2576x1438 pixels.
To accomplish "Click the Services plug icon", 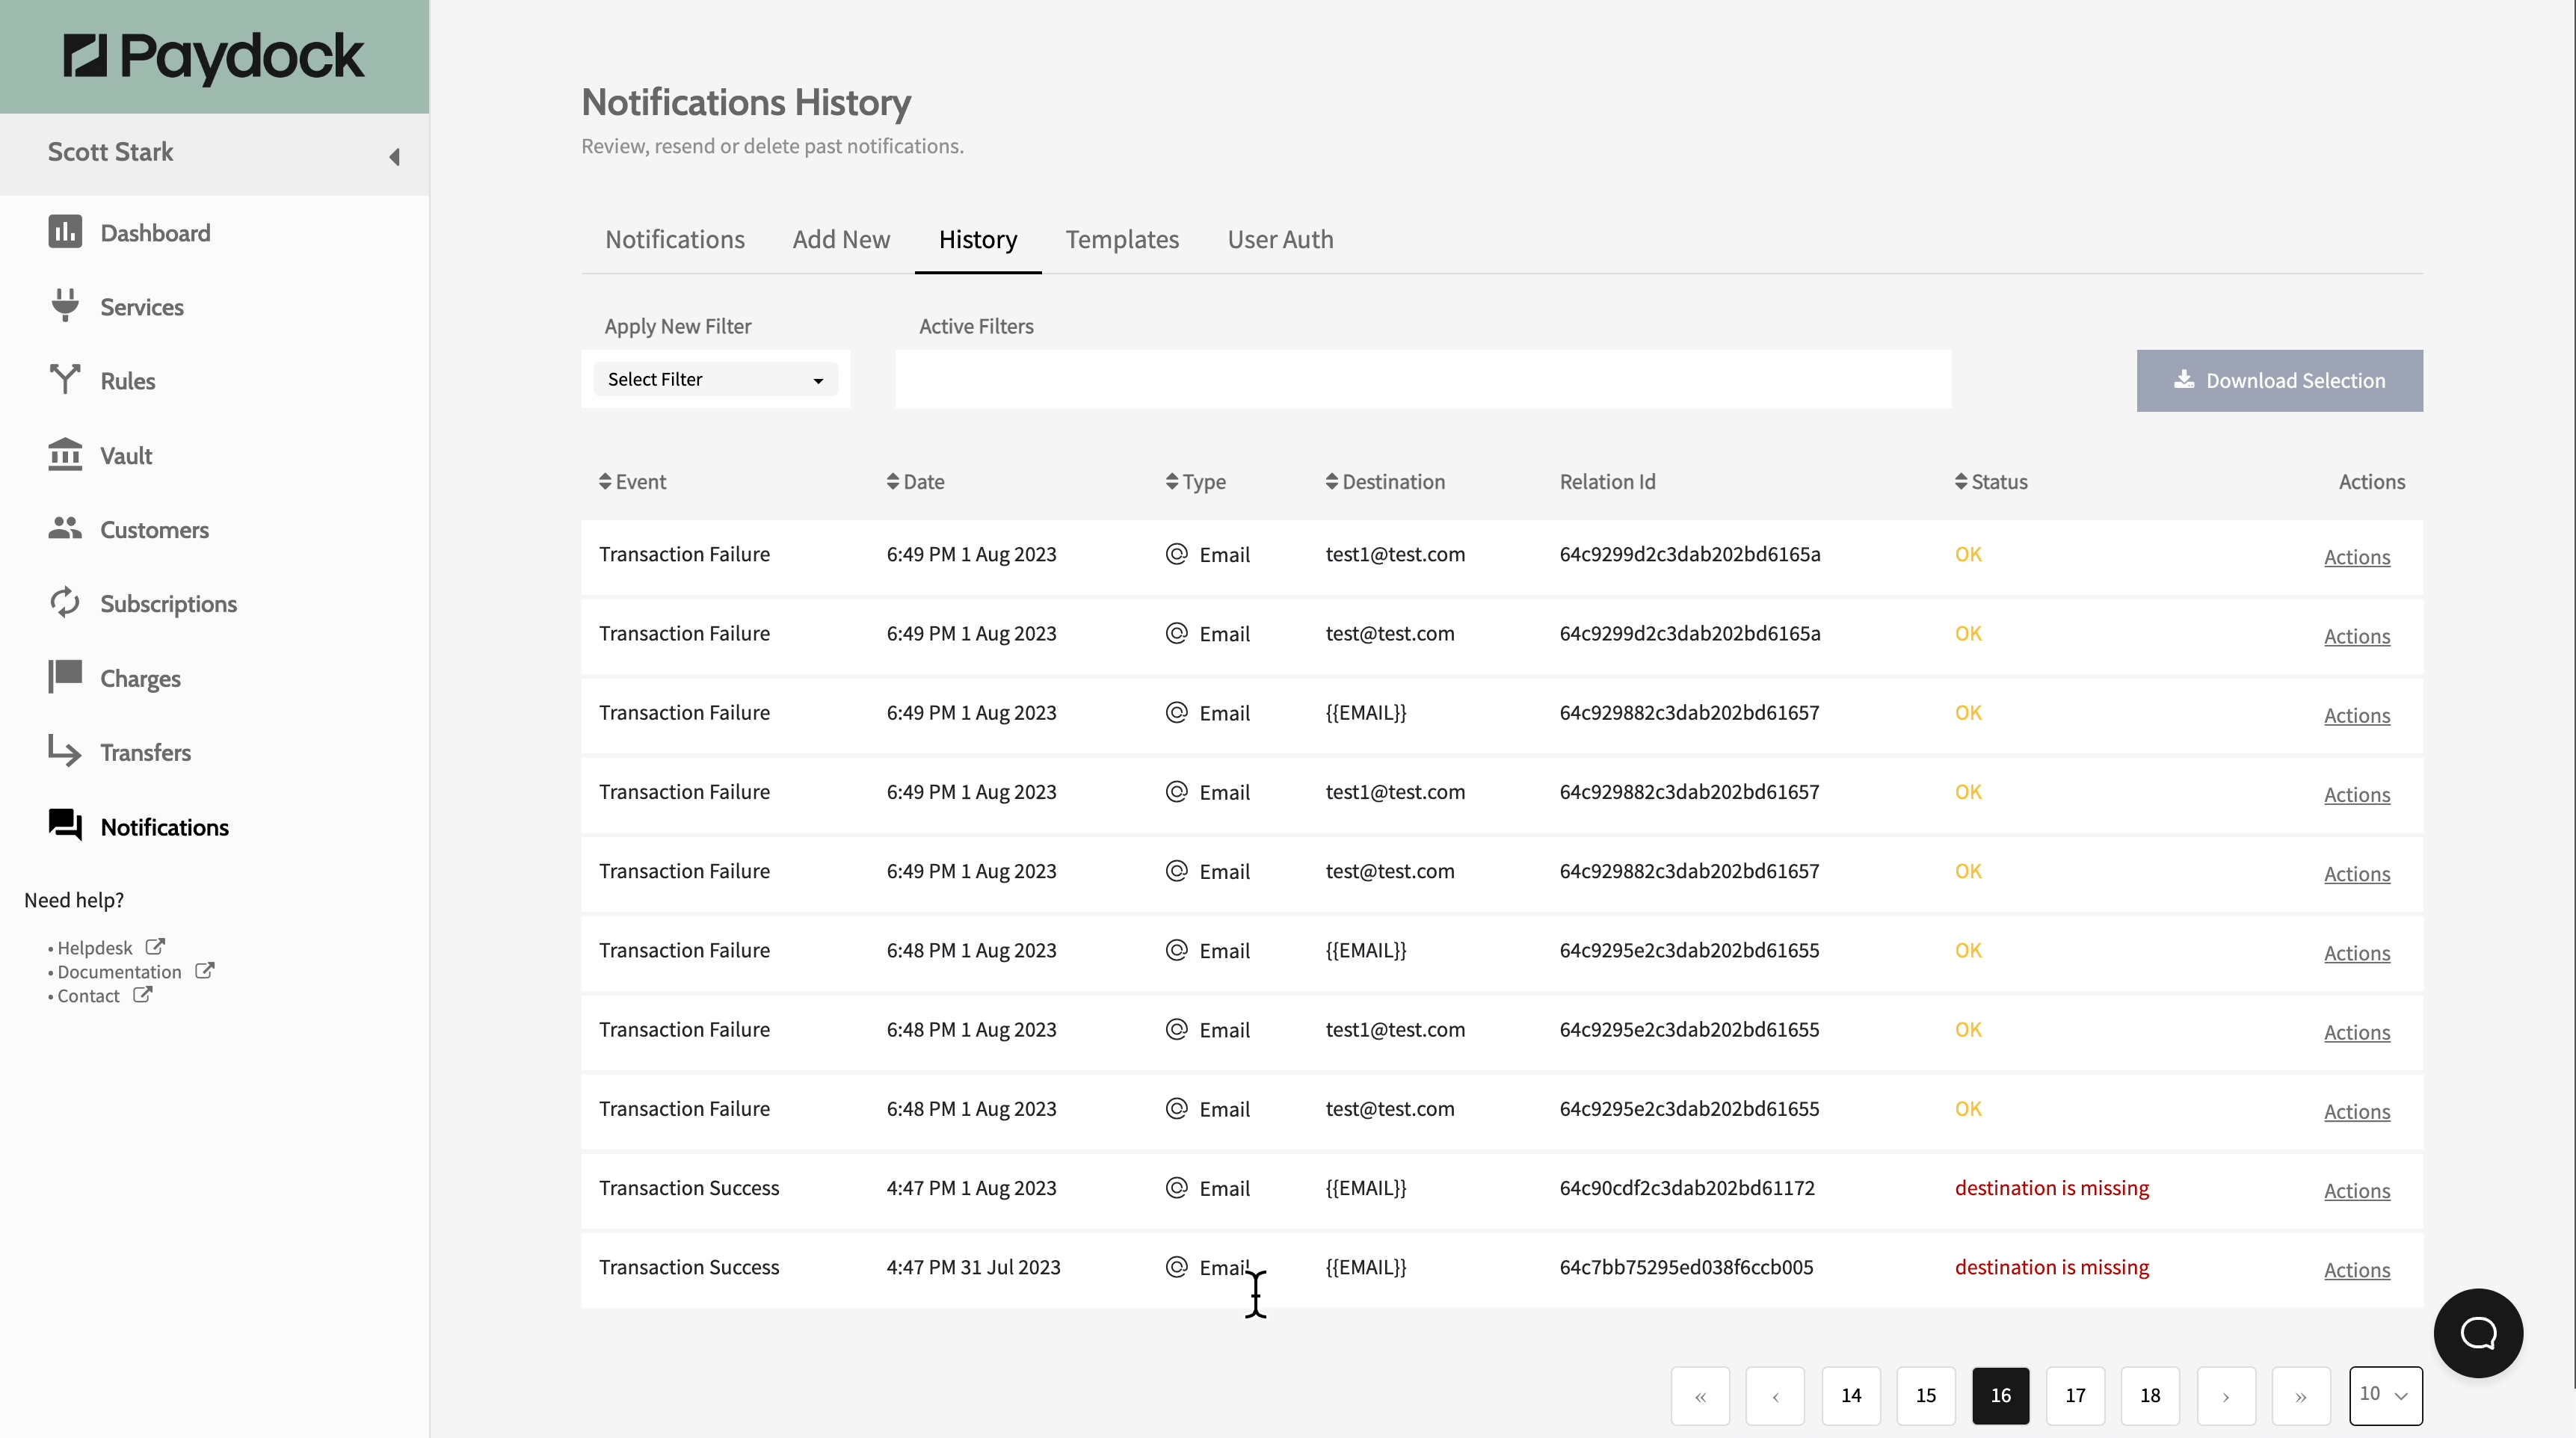I will tap(65, 305).
